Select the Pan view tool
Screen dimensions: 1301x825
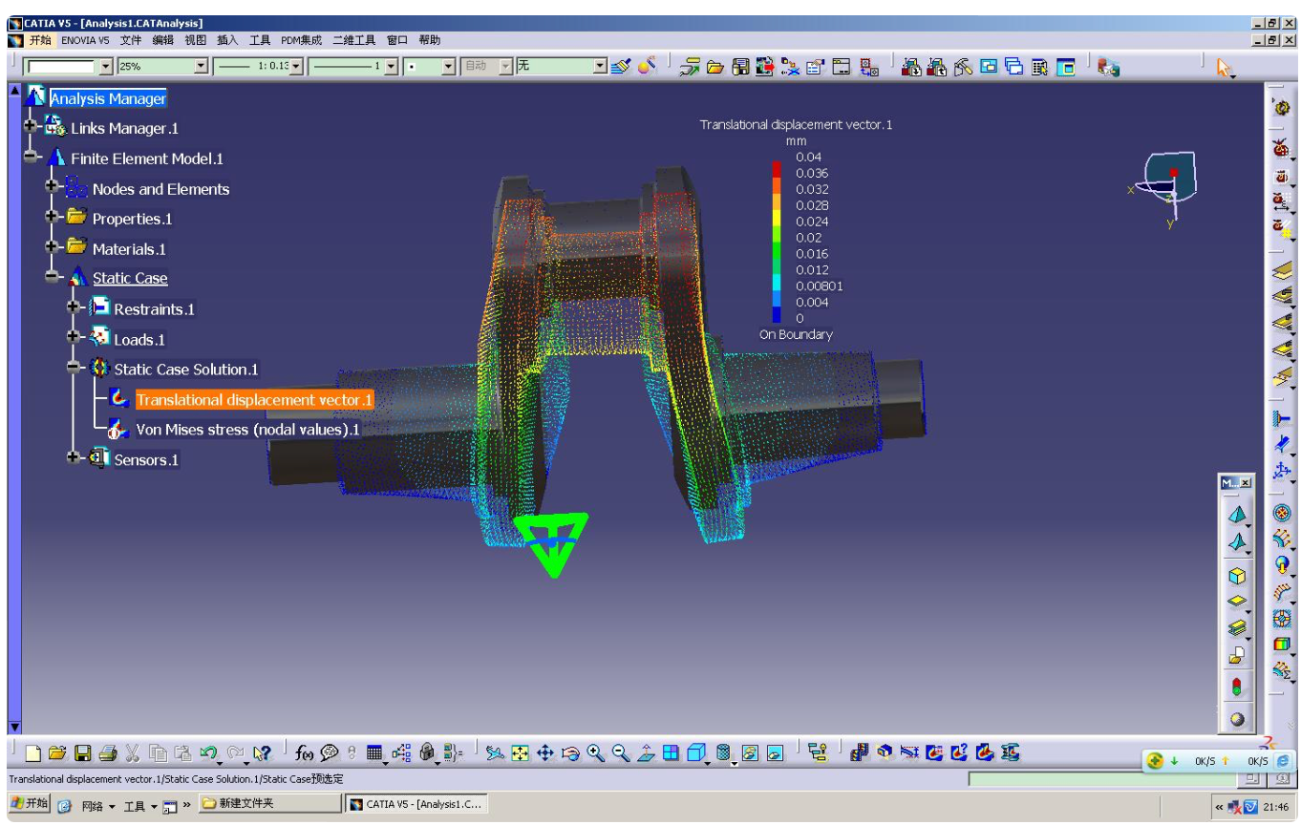[x=545, y=753]
